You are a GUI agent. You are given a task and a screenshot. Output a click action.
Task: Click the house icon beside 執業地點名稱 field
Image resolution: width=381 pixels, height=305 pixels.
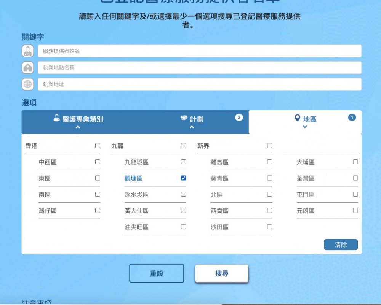pyautogui.click(x=28, y=68)
